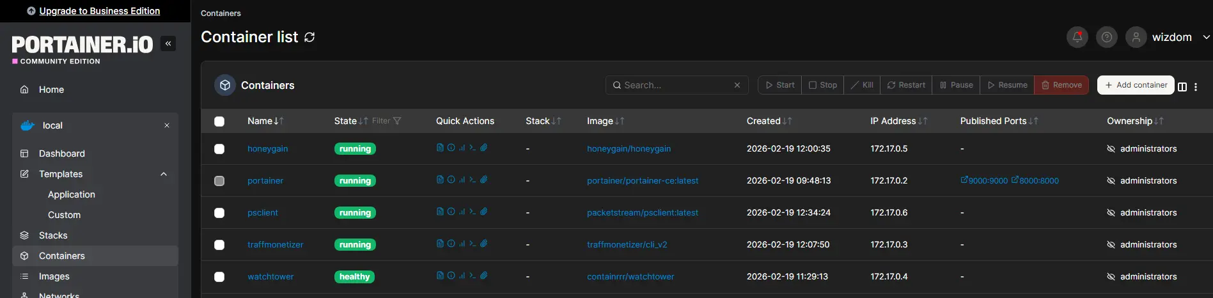Viewport: 1213px width, 298px height.
Task: Open logs for the psclient container
Action: coord(440,212)
